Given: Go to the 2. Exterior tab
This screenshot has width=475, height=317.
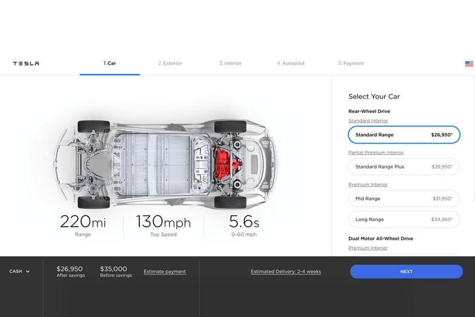Looking at the screenshot, I should [170, 63].
